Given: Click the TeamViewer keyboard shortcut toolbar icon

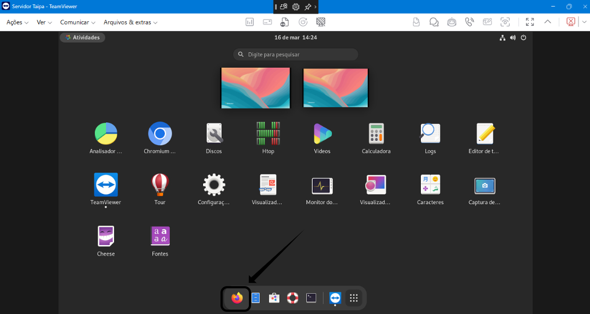Looking at the screenshot, I should click(267, 22).
